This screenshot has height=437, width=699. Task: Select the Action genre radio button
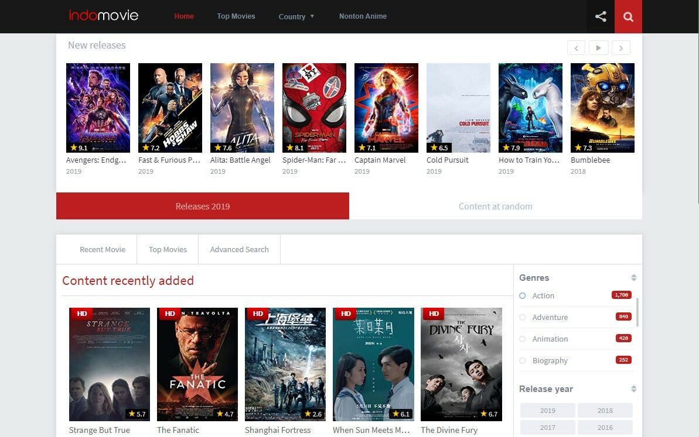point(523,296)
